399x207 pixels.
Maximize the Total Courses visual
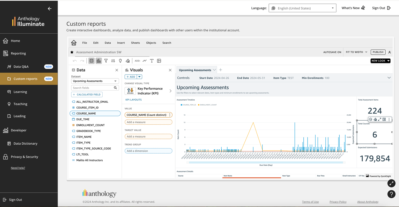click(x=379, y=119)
